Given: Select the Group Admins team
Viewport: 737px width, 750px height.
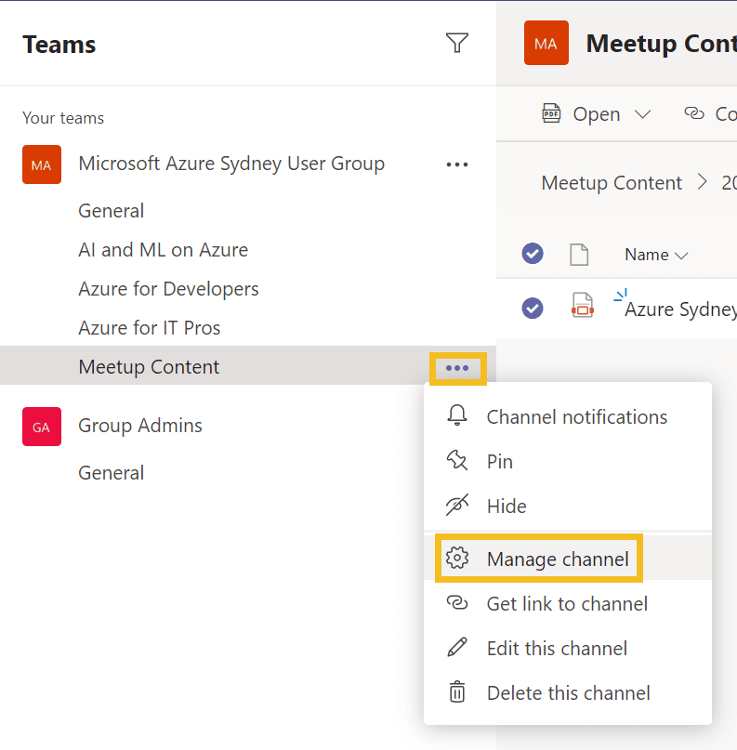Looking at the screenshot, I should click(x=140, y=426).
